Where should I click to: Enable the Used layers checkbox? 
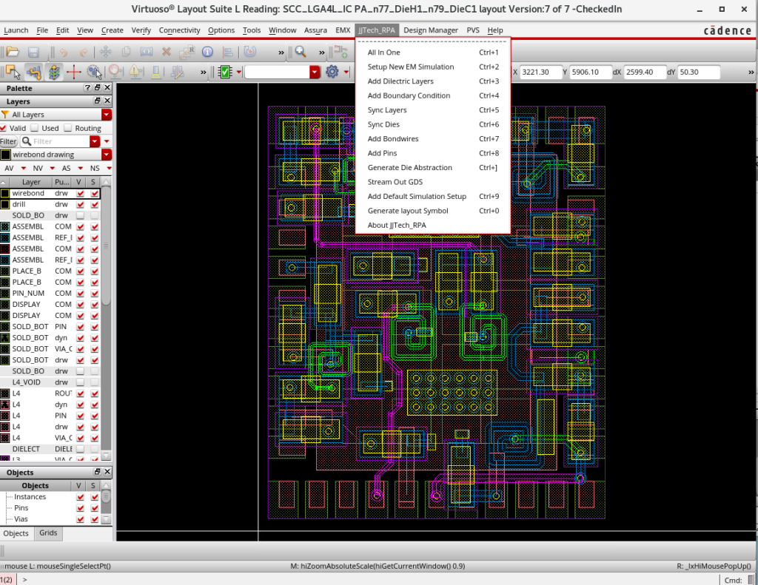pyautogui.click(x=34, y=128)
